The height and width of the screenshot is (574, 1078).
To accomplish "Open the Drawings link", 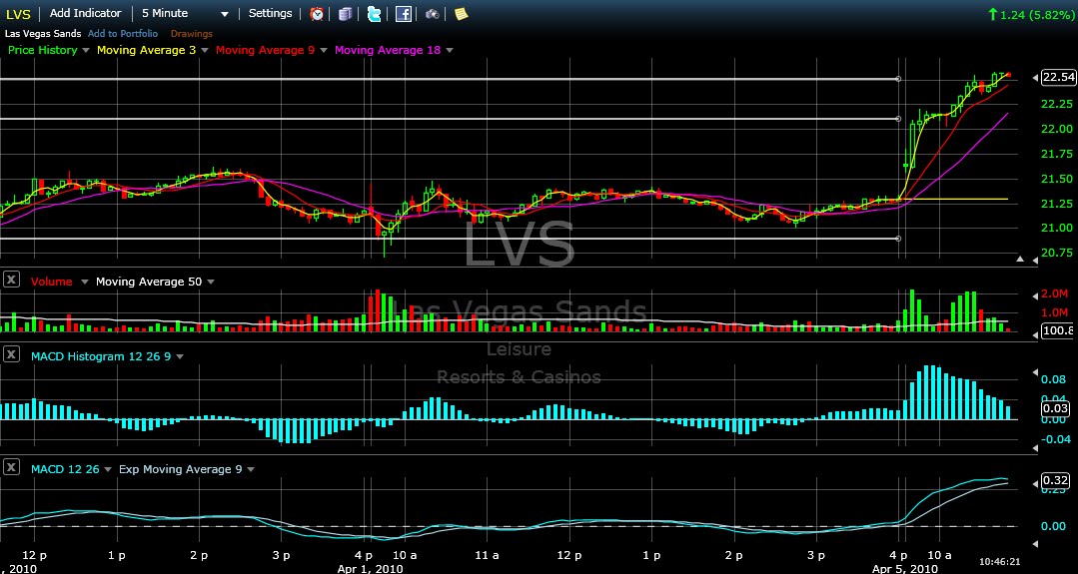I will [192, 34].
